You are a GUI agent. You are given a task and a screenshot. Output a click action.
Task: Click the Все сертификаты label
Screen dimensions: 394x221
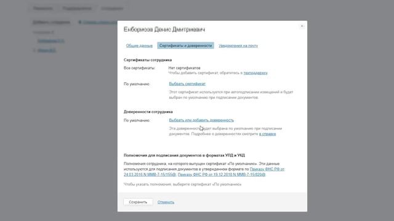coord(139,68)
